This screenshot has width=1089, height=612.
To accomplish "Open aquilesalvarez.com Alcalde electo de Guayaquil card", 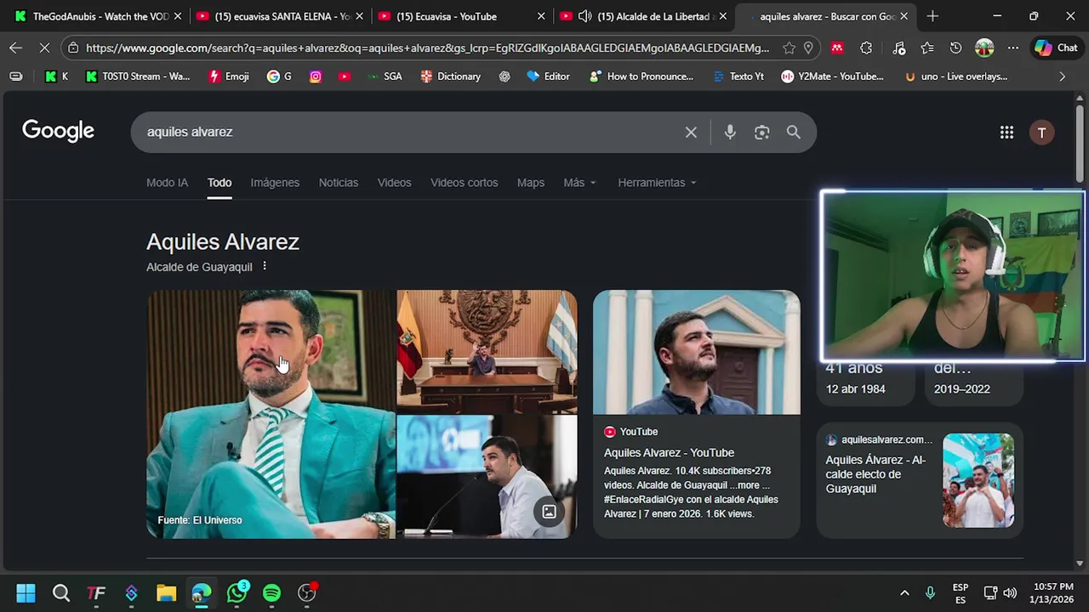I will 920,480.
